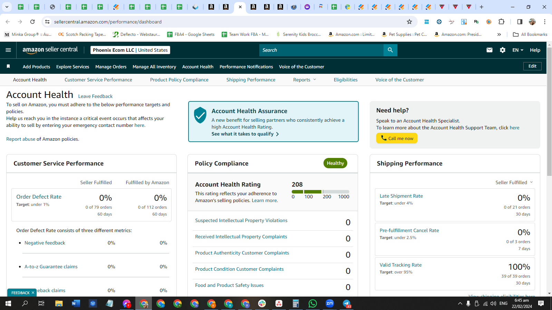Open the Late Shipment Rate link
The height and width of the screenshot is (310, 552).
pyautogui.click(x=401, y=196)
